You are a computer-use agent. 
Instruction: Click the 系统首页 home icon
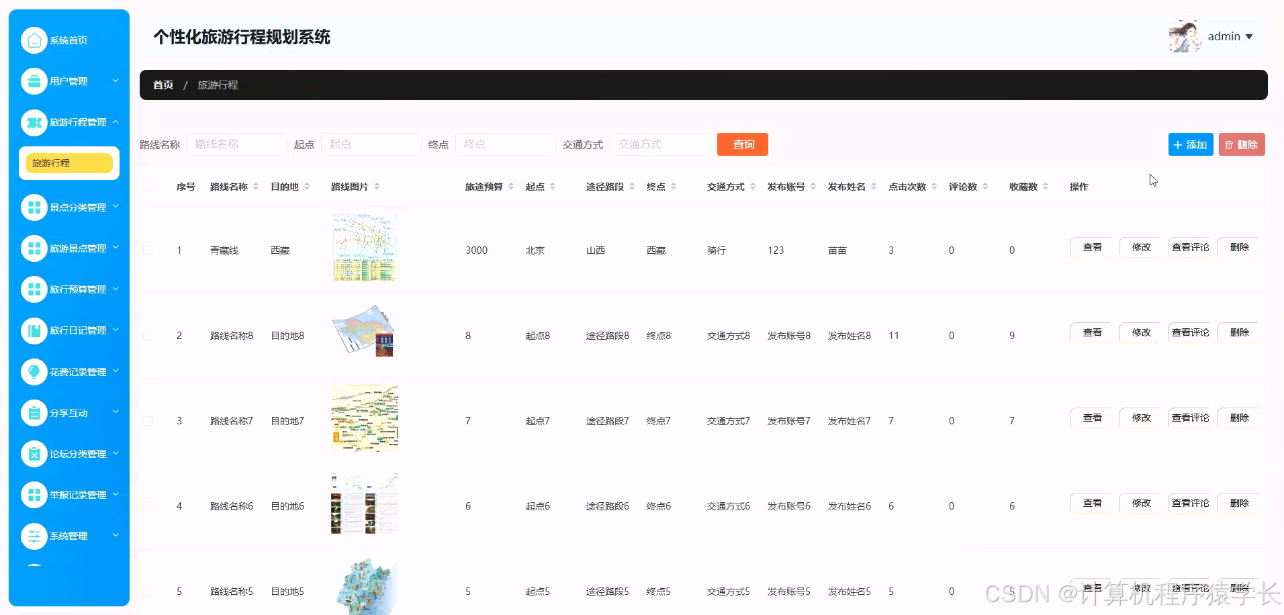pos(34,40)
